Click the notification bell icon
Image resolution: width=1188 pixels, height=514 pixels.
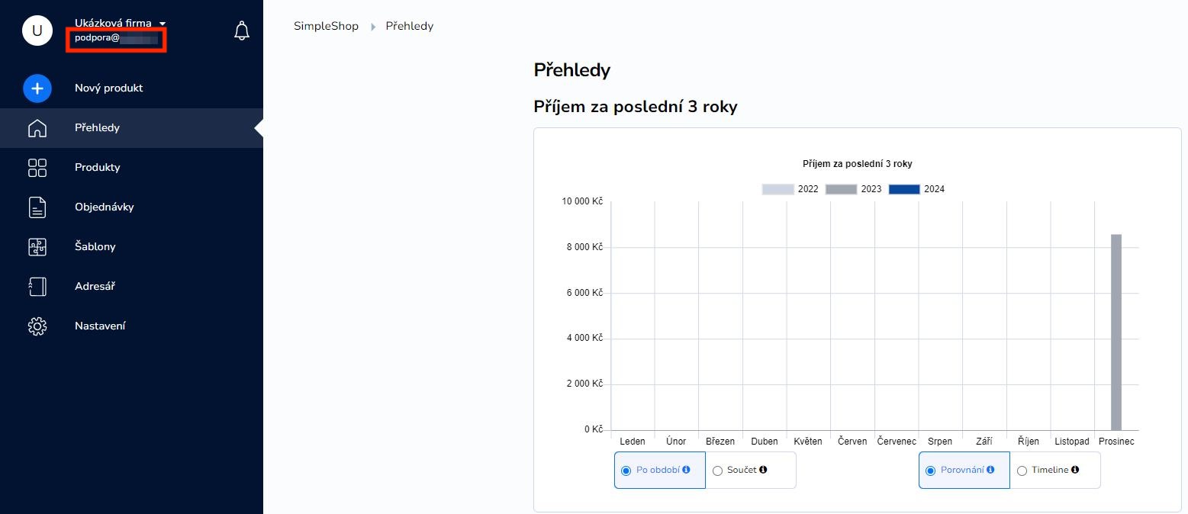click(242, 31)
